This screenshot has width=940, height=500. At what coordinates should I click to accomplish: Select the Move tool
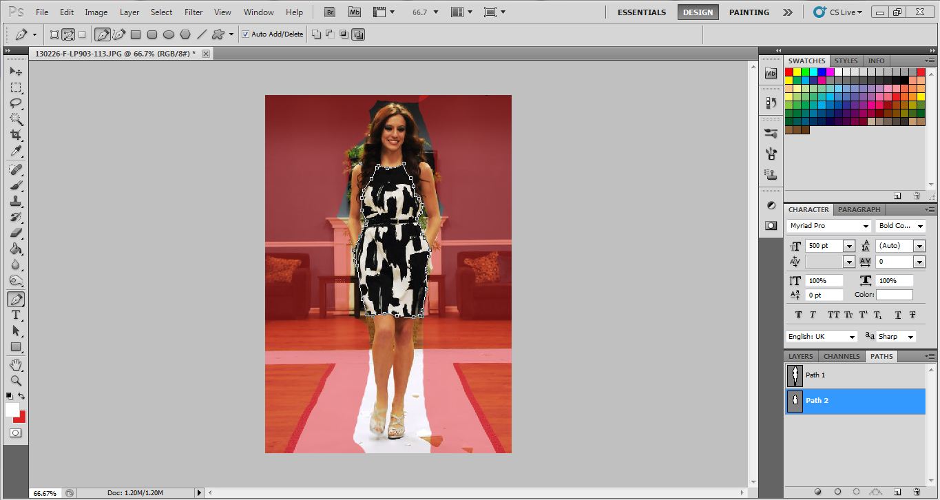[15, 71]
